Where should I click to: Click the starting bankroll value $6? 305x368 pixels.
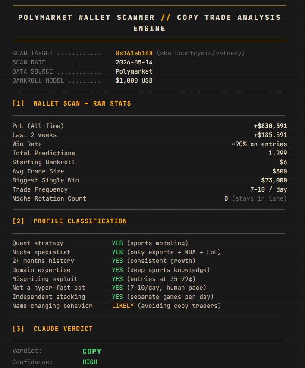[283, 163]
